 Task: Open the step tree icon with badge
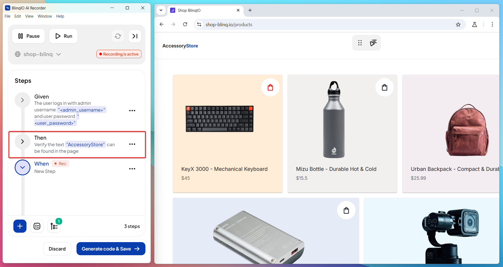coord(54,226)
